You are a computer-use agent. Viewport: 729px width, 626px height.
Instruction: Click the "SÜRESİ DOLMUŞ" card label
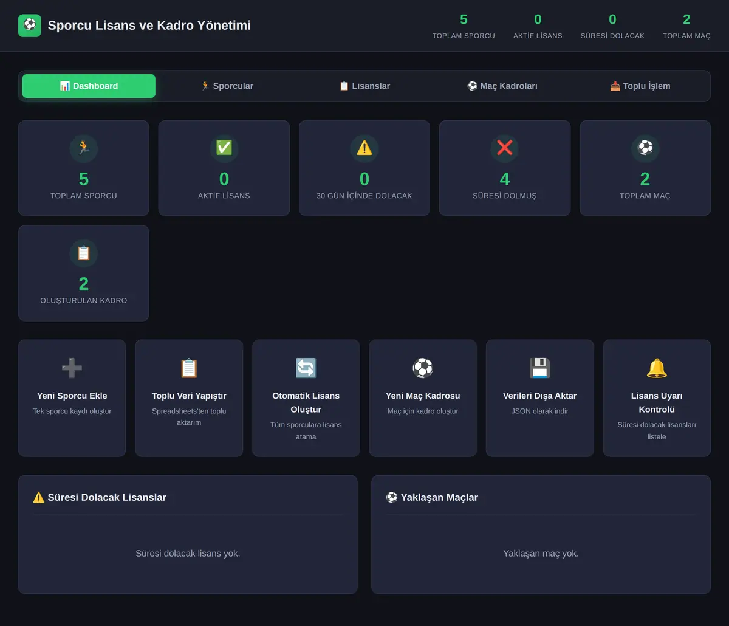(505, 196)
